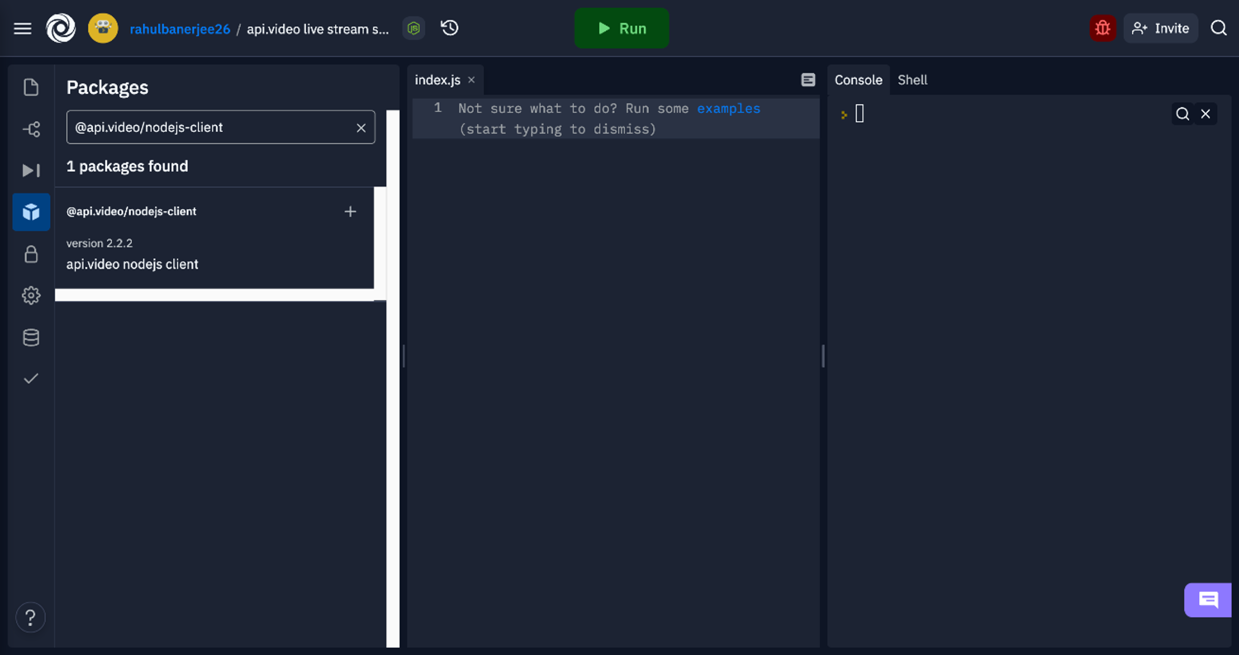
Task: Open the Files sidebar icon
Action: click(31, 87)
